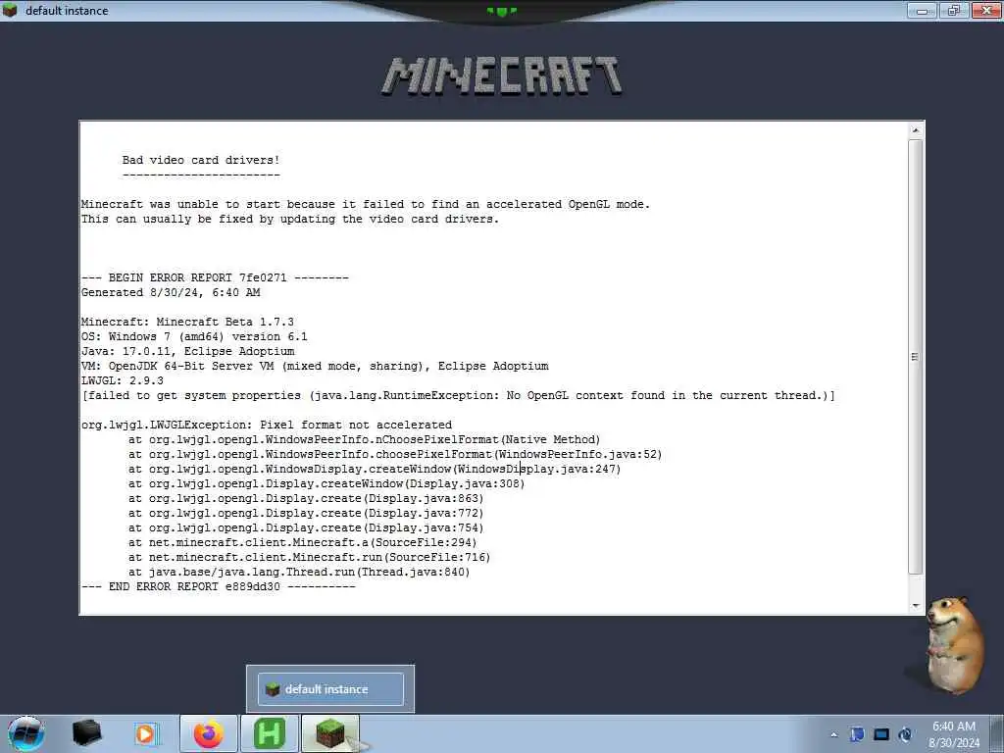The image size is (1004, 753).
Task: Open the green H application on the taskbar
Action: point(269,733)
